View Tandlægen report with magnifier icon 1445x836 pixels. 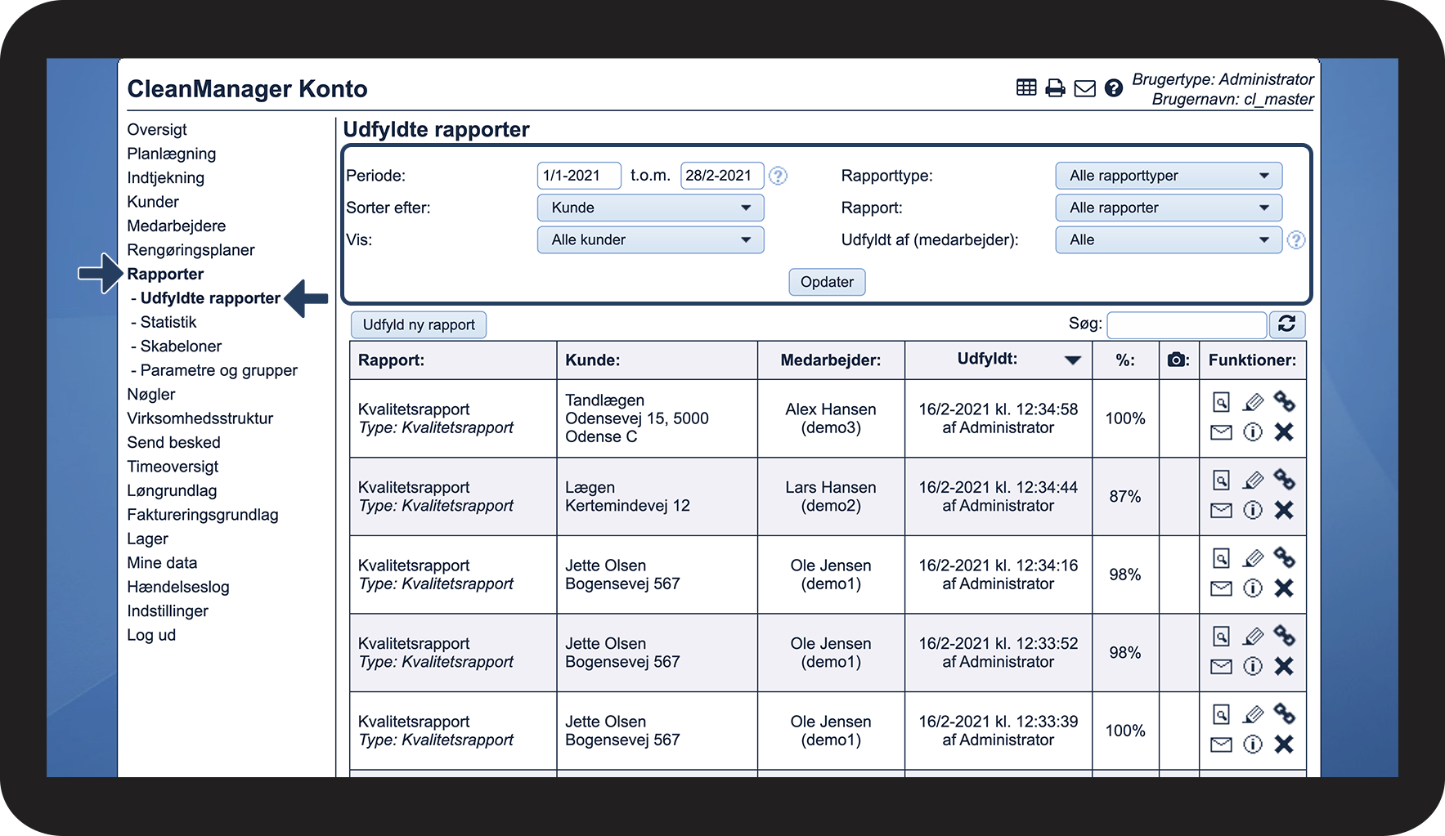1221,402
